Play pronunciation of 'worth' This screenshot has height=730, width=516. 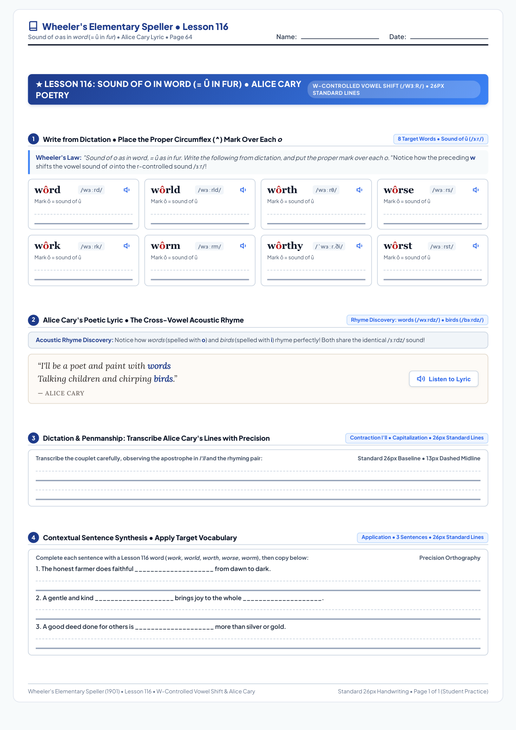(x=360, y=190)
